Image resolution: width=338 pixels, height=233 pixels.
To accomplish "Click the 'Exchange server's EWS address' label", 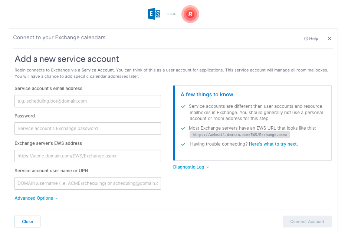I will click(x=48, y=143).
